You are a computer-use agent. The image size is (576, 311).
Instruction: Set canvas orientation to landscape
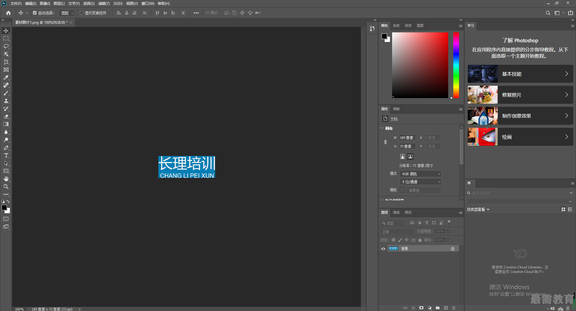tap(410, 157)
